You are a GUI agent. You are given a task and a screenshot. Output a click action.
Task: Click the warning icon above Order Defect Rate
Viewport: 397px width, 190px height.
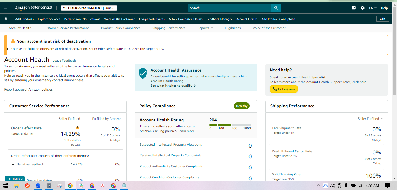click(77, 127)
